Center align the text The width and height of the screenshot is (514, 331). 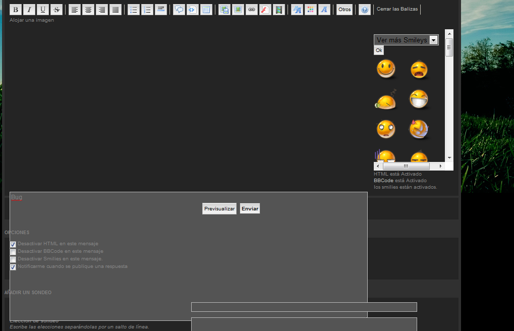click(88, 10)
